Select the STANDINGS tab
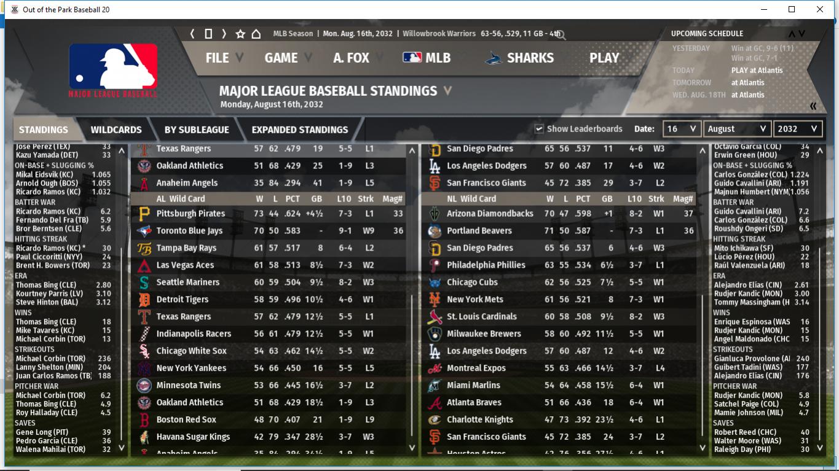 [x=44, y=130]
